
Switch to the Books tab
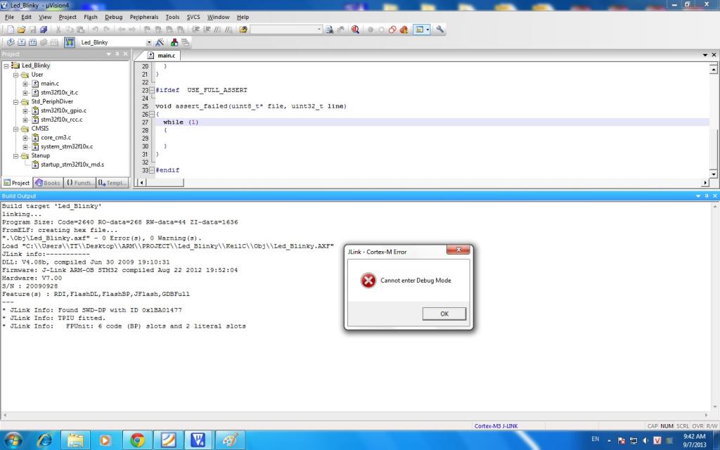tap(49, 183)
